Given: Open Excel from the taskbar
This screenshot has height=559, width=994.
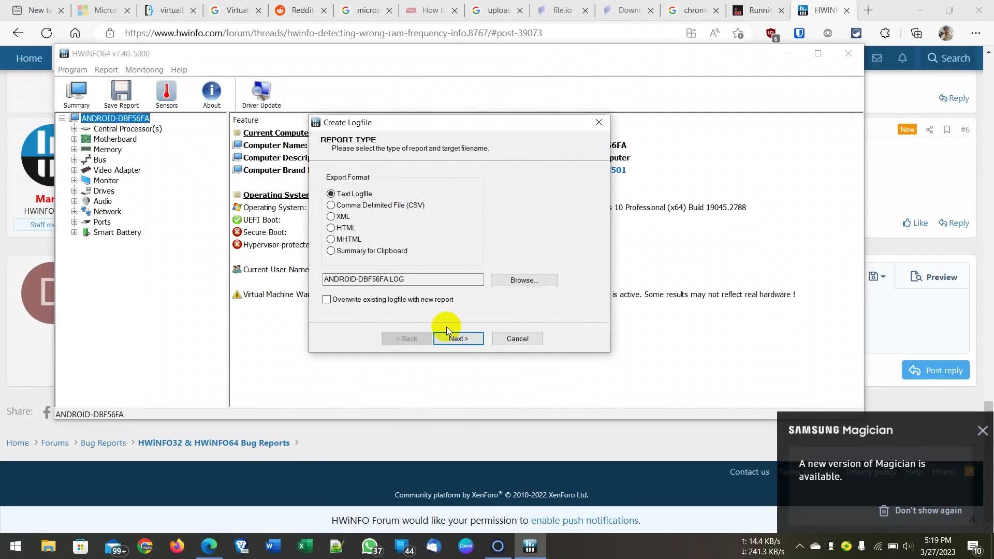Looking at the screenshot, I should click(x=305, y=546).
